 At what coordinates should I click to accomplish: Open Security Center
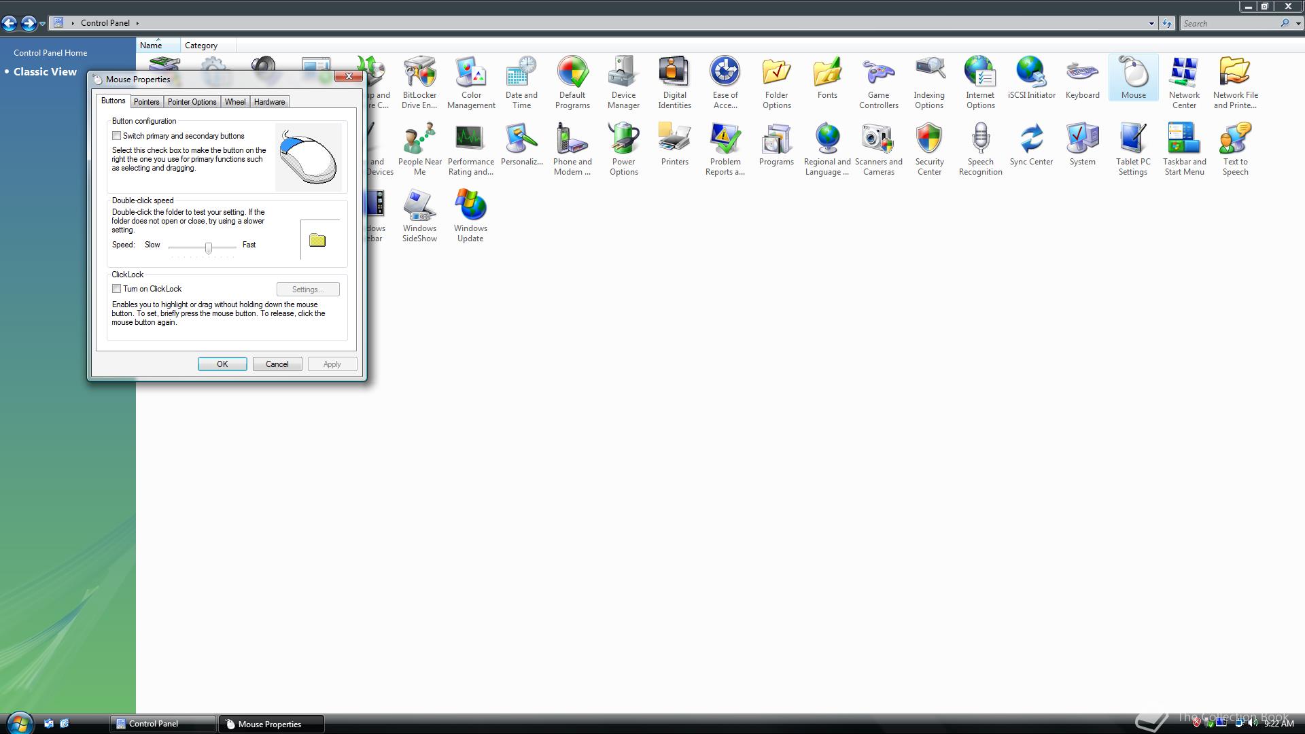click(929, 149)
